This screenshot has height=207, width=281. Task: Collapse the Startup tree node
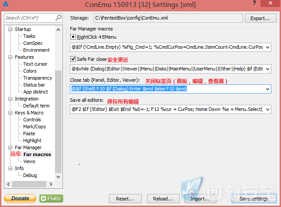coord(10,29)
